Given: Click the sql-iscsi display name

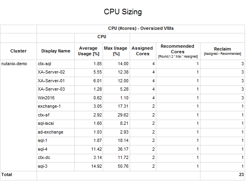Looking at the screenshot, I should click(46, 124).
